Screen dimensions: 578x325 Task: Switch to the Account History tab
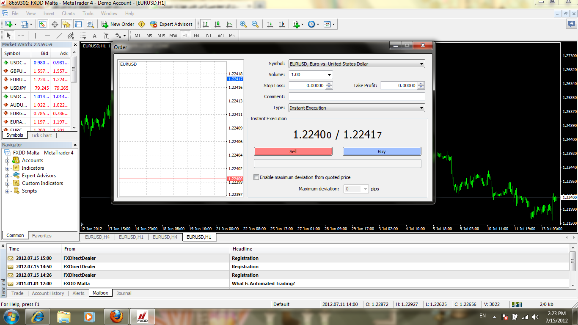click(x=48, y=293)
